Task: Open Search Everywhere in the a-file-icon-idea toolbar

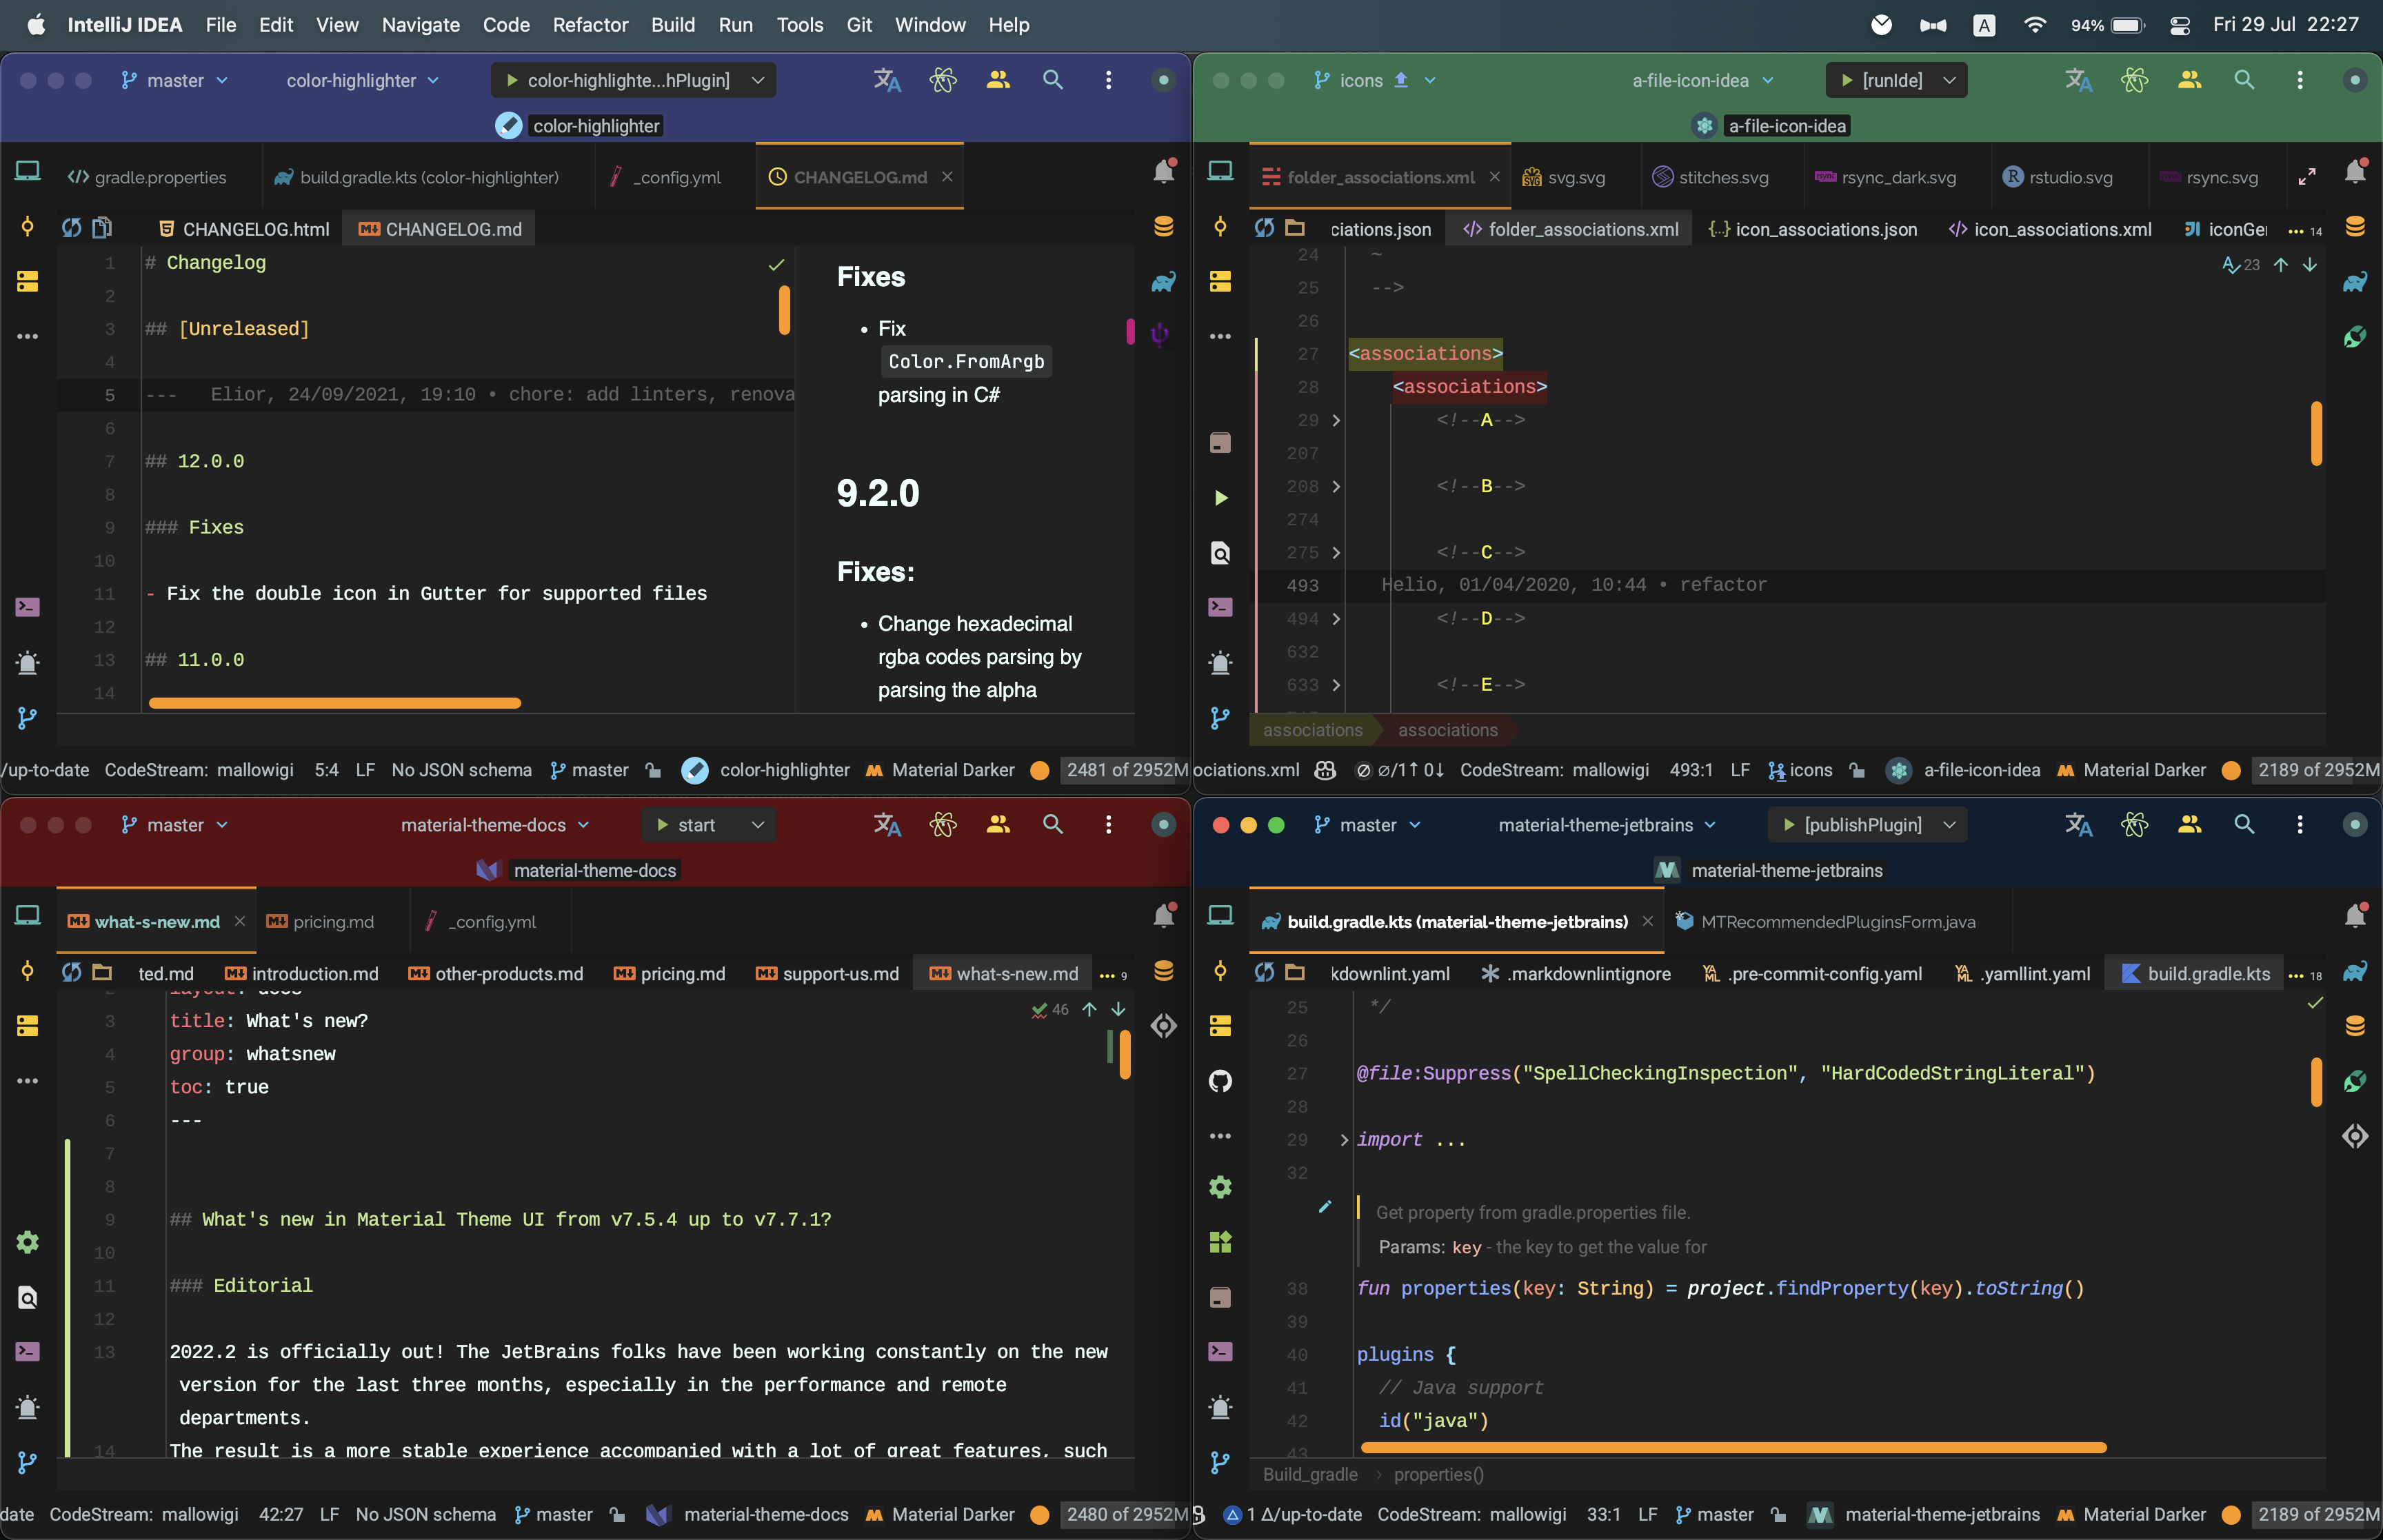Action: tap(2244, 80)
